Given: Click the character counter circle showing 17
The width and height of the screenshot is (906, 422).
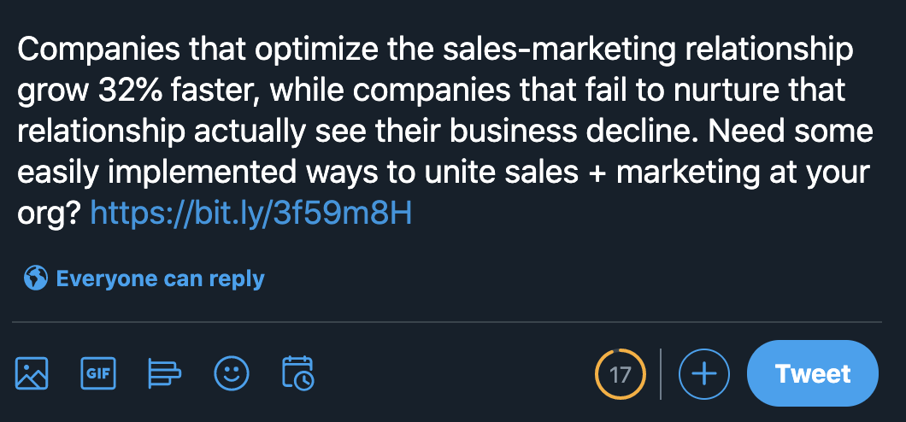Looking at the screenshot, I should point(621,374).
